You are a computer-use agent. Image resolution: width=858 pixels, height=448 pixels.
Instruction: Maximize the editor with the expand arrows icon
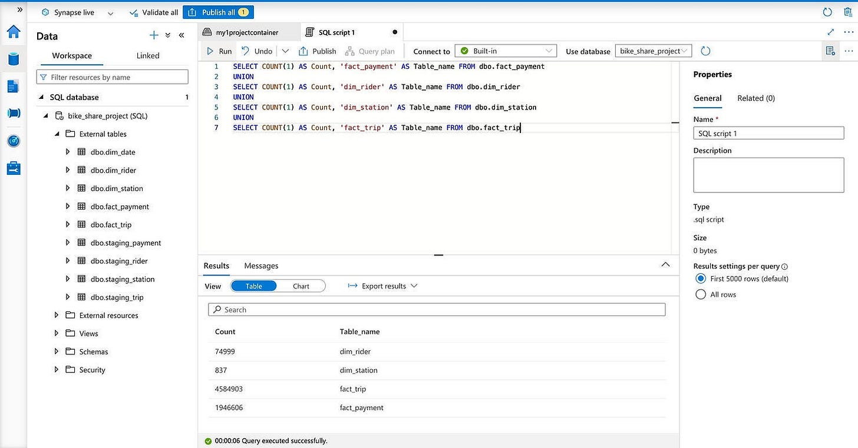pos(831,32)
